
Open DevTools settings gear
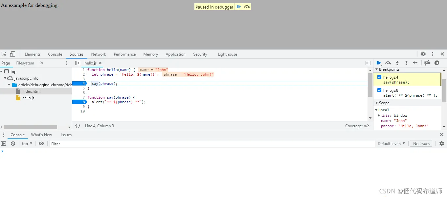(423, 54)
